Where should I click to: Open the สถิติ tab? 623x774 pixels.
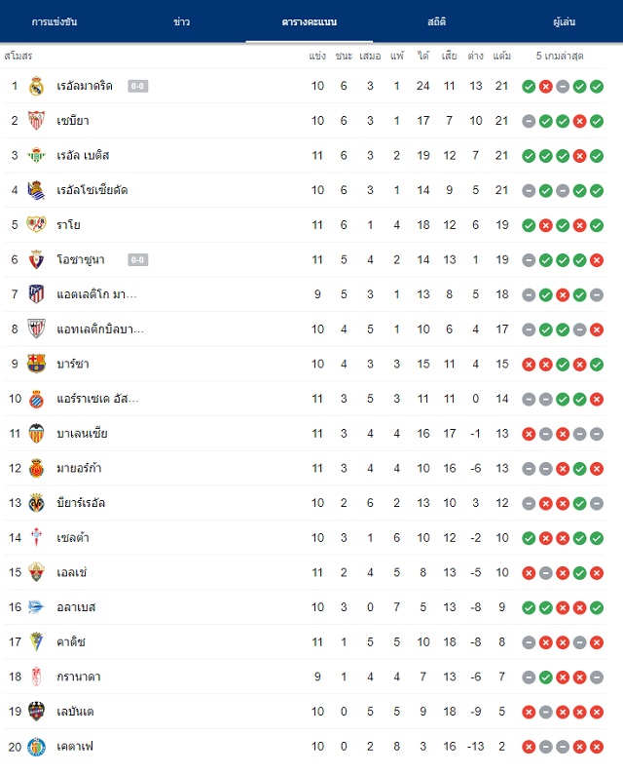[x=437, y=21]
